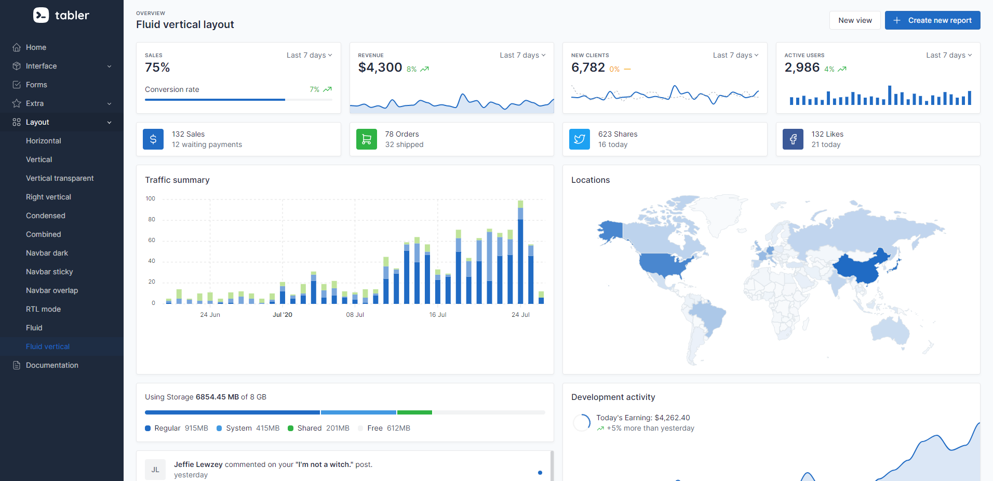This screenshot has height=481, width=993.
Task: Select Horizontal layout
Action: pos(62,141)
